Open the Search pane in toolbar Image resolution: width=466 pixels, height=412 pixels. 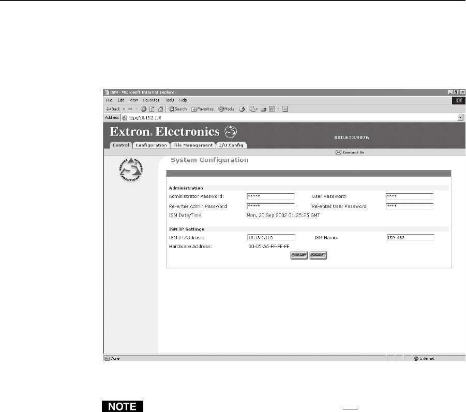[178, 109]
